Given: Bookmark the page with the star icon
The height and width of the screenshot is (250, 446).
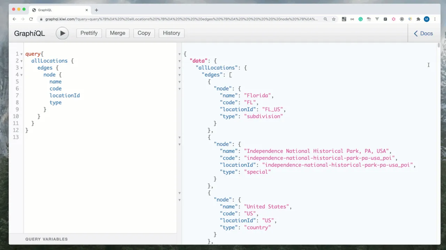Looking at the screenshot, I should [334, 19].
